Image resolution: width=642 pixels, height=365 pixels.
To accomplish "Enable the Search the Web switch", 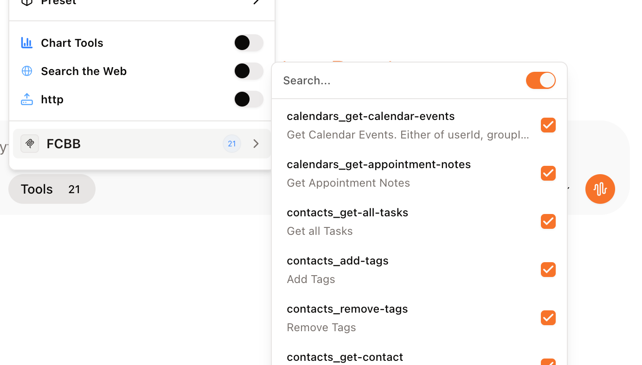I will pos(248,71).
